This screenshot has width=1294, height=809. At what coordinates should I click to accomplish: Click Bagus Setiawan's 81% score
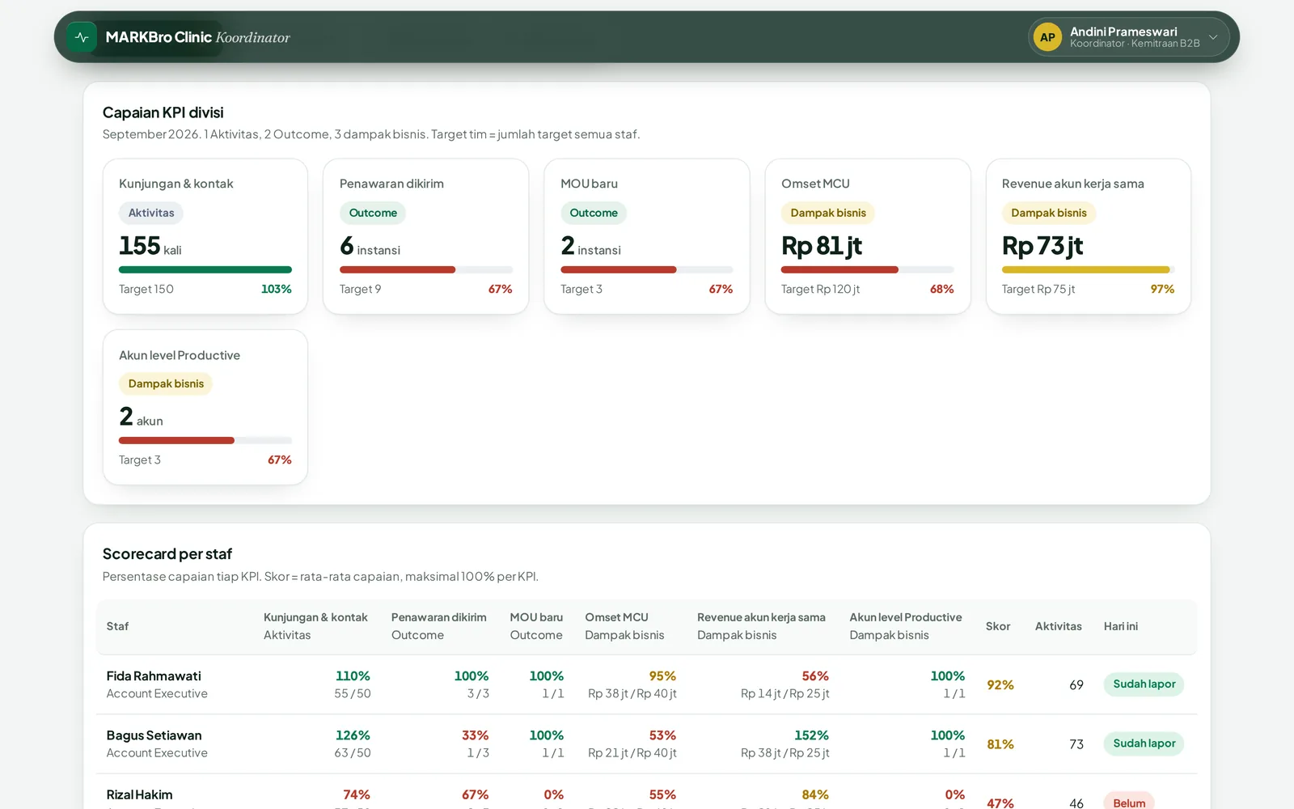1000,744
